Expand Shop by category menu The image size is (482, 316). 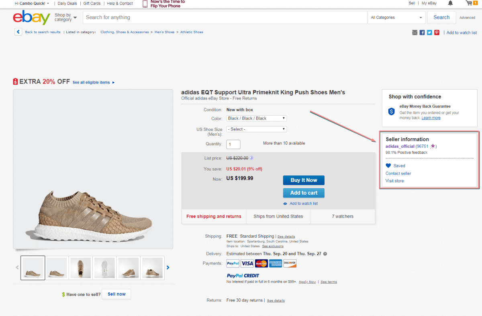65,17
